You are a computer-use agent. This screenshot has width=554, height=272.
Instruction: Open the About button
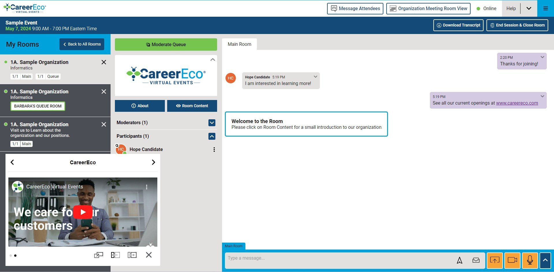[140, 106]
